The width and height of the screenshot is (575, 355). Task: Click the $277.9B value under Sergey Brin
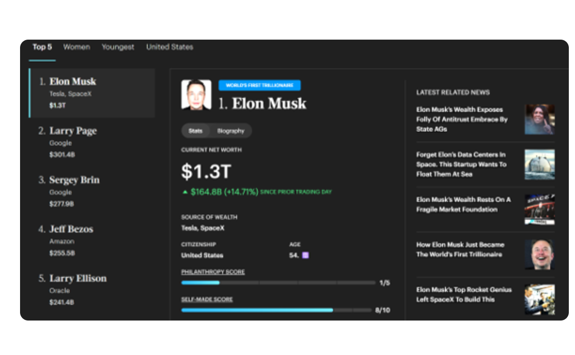[x=62, y=204]
